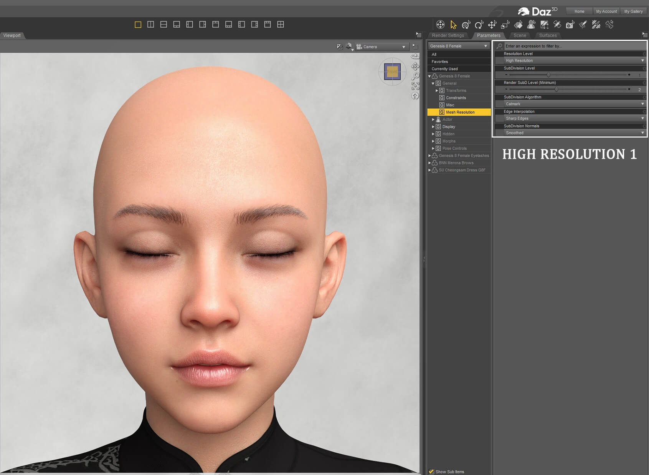Open the Resolution Level High Resolution dropdown
Viewport: 649px width, 475px height.
(x=574, y=61)
